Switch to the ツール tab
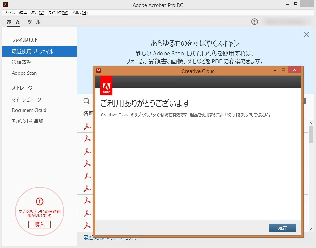316x248 pixels. tap(34, 22)
